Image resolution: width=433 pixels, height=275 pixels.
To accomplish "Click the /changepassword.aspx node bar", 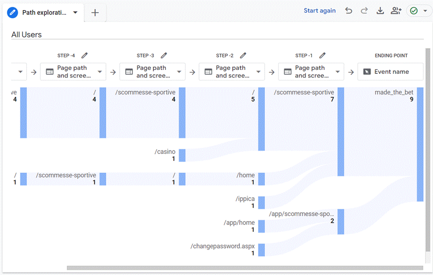I will click(261, 250).
